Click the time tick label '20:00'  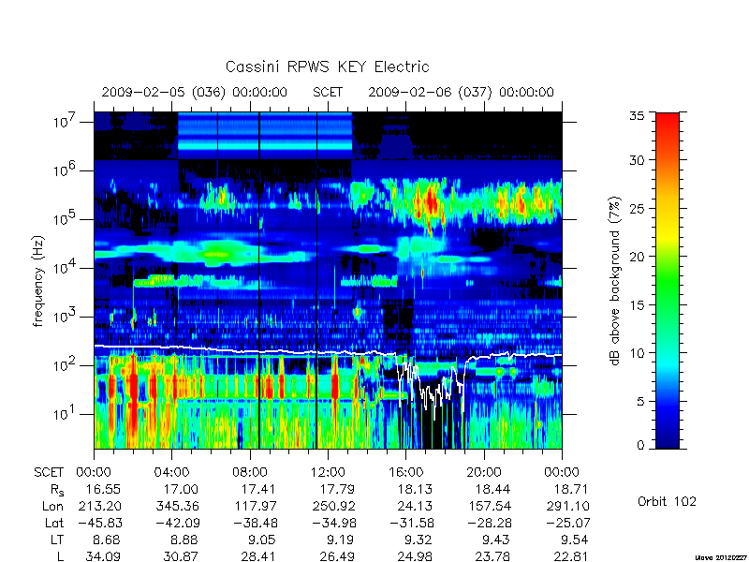(483, 473)
